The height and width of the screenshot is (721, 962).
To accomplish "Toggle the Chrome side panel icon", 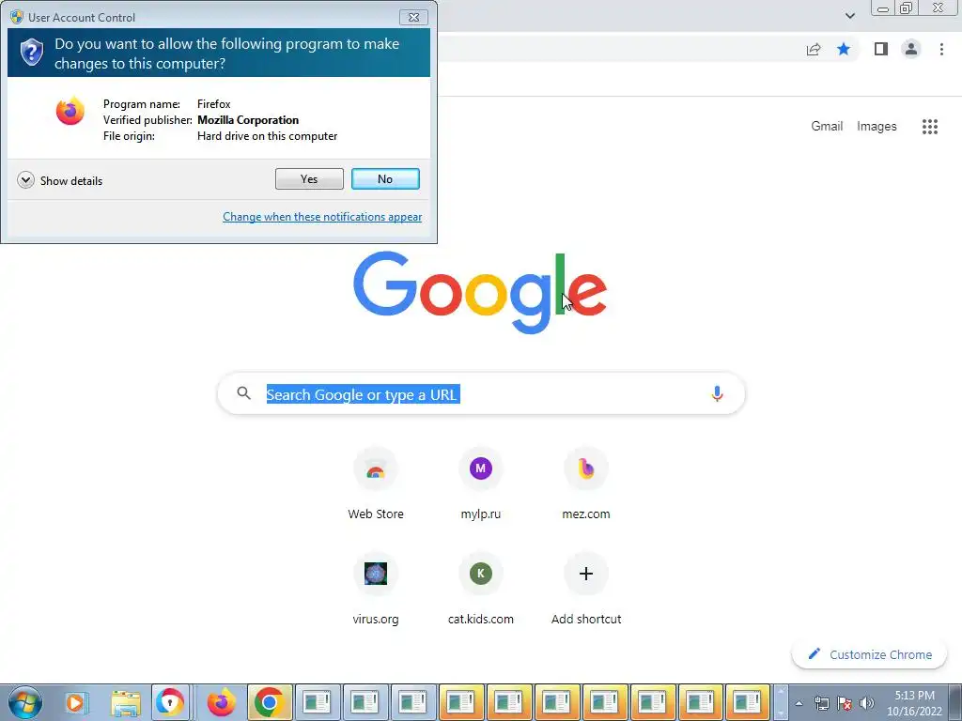I will coord(881,49).
